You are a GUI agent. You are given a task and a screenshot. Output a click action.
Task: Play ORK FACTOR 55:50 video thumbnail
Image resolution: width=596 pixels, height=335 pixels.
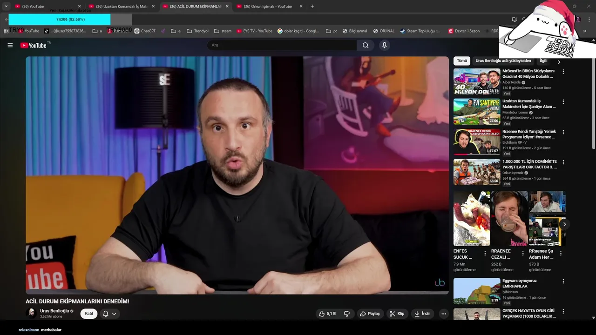(477, 172)
